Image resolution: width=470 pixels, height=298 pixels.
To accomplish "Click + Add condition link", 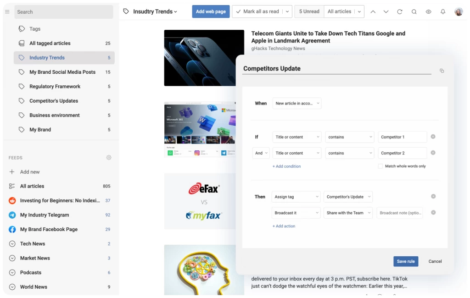I will pos(286,166).
